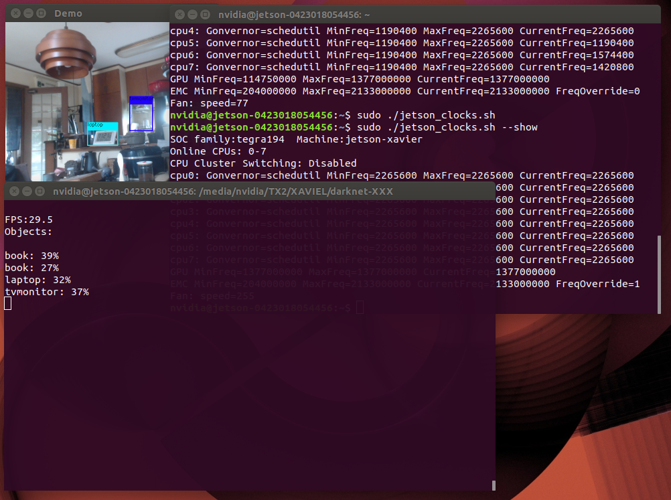Maximize the Demo window
The width and height of the screenshot is (671, 500).
(x=41, y=13)
